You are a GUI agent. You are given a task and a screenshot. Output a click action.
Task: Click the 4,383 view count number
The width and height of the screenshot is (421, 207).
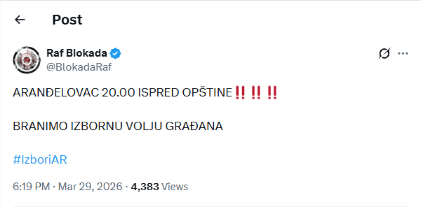pyautogui.click(x=145, y=187)
